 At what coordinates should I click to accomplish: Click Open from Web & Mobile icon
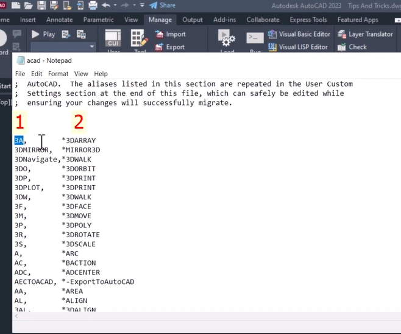67,5
